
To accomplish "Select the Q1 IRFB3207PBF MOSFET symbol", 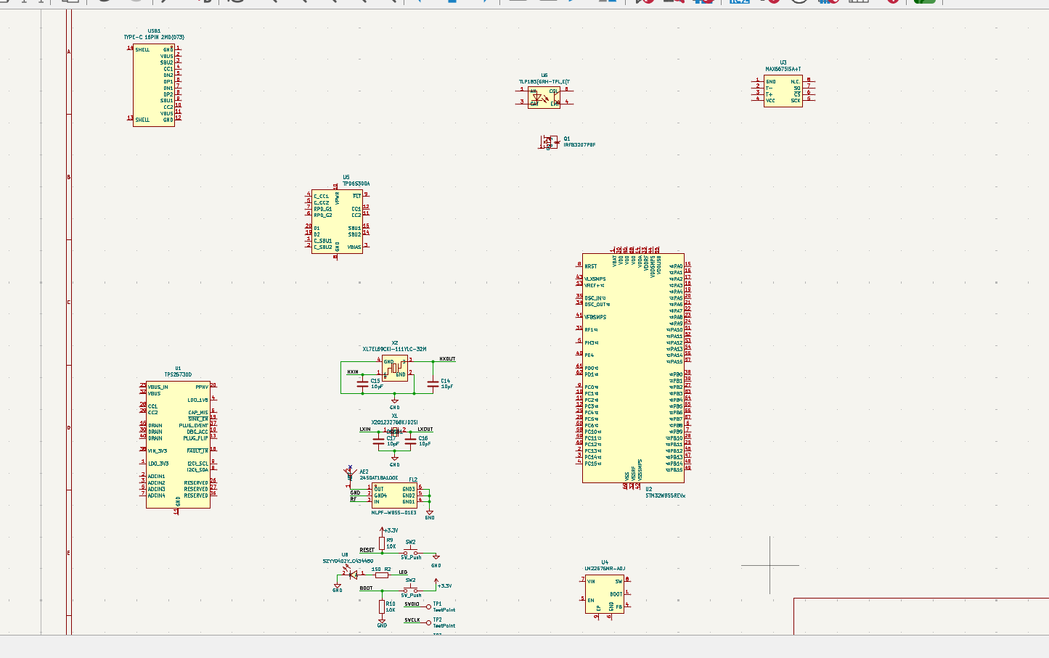I will [x=550, y=142].
